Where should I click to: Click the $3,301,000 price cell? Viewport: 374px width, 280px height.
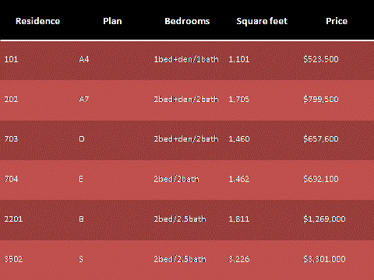click(324, 259)
